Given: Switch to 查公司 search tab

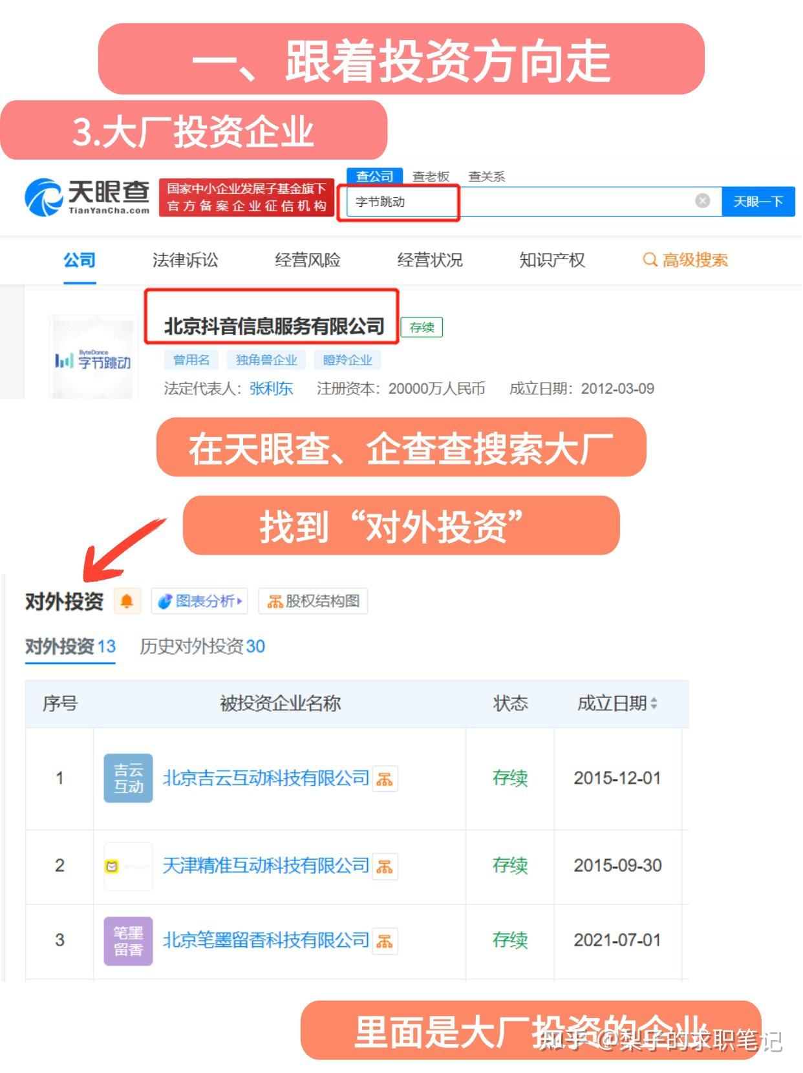Looking at the screenshot, I should point(374,176).
